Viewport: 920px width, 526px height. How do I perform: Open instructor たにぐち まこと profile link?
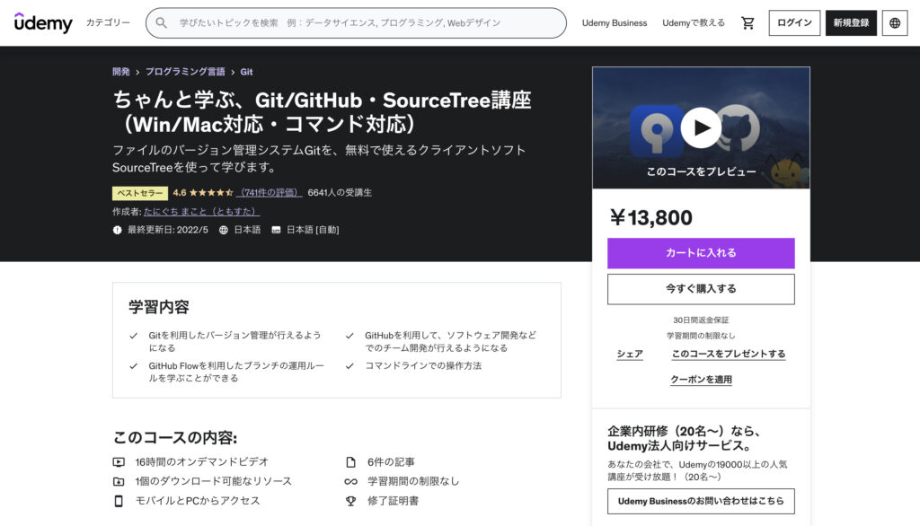coord(201,211)
